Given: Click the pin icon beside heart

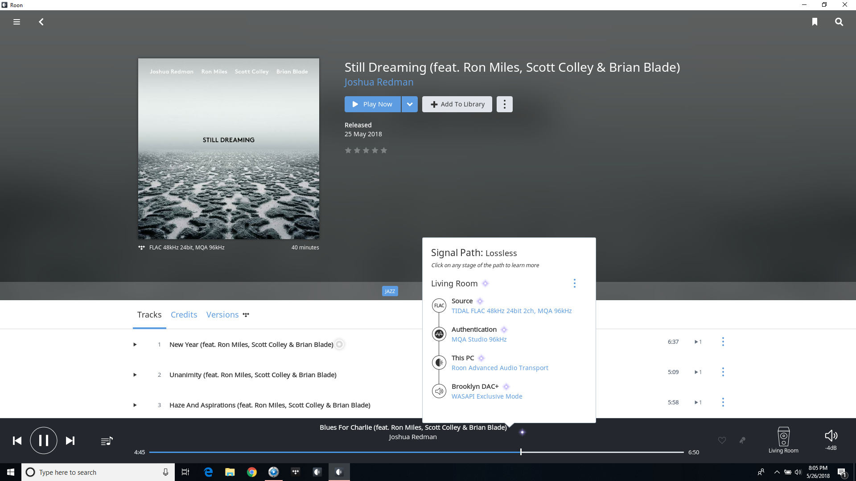Looking at the screenshot, I should tap(742, 440).
